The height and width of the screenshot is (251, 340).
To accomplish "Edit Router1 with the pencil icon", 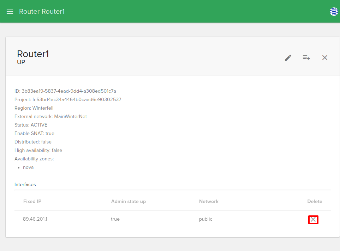I will tap(288, 58).
